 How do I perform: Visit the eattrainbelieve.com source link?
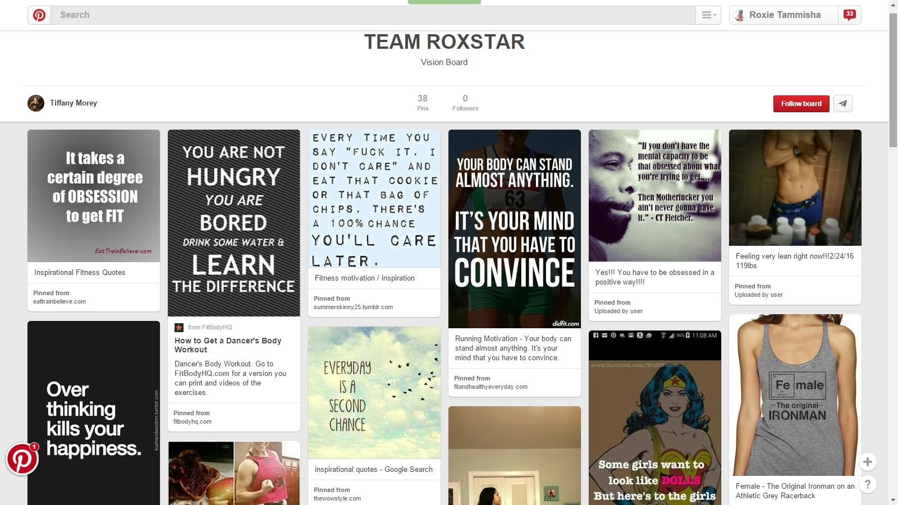[x=59, y=302]
